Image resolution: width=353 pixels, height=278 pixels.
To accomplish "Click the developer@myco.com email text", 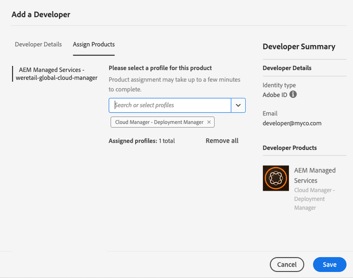I will (292, 123).
